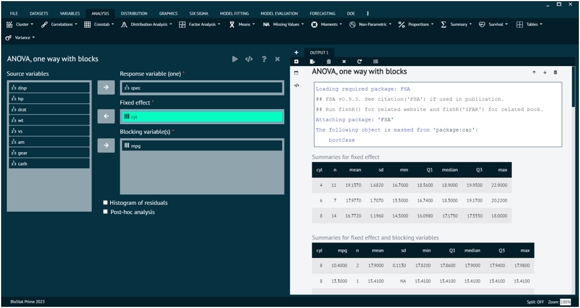Run the ANOVA analysis with the play icon
Viewport: 580px width, 308px height.
tap(235, 59)
